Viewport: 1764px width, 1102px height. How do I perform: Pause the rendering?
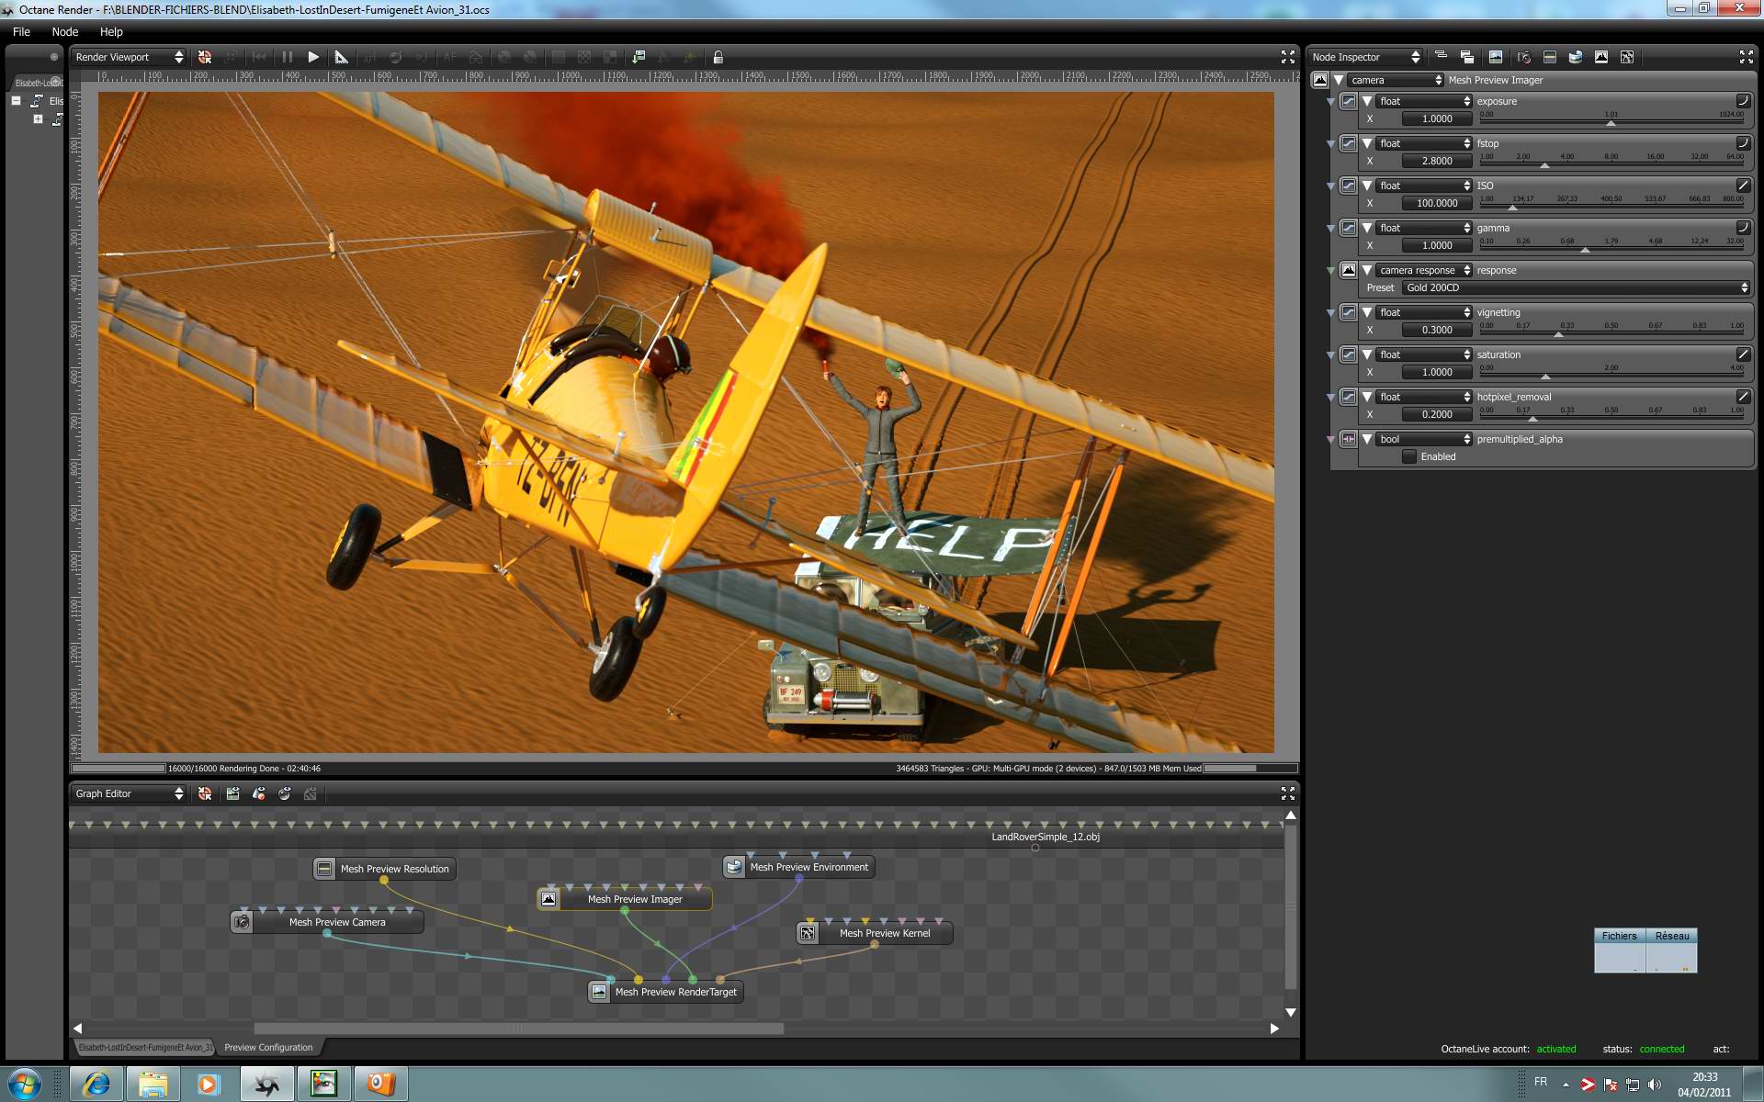click(x=287, y=57)
